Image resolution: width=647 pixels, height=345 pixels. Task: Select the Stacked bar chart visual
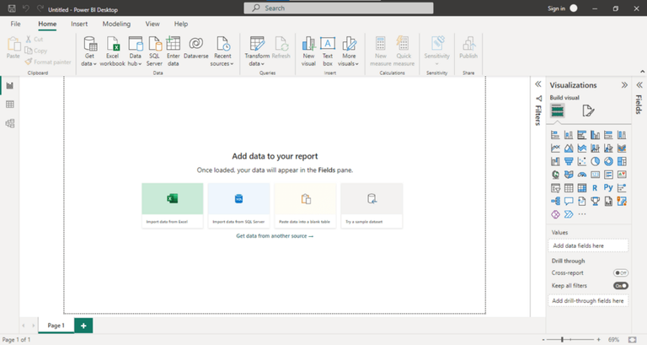[555, 135]
